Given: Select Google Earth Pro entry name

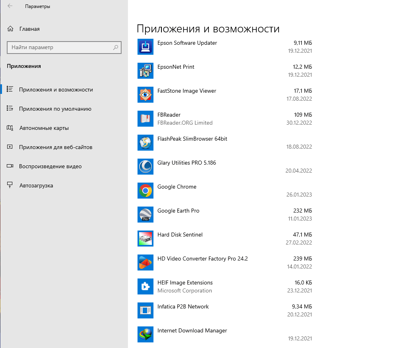Looking at the screenshot, I should tap(178, 211).
